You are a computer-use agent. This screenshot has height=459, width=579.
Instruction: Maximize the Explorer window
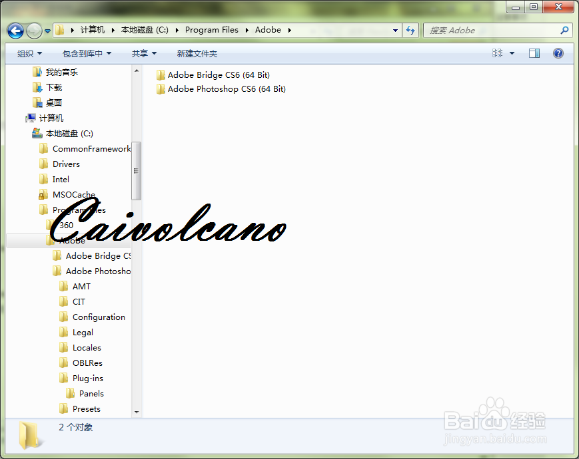[x=533, y=7]
